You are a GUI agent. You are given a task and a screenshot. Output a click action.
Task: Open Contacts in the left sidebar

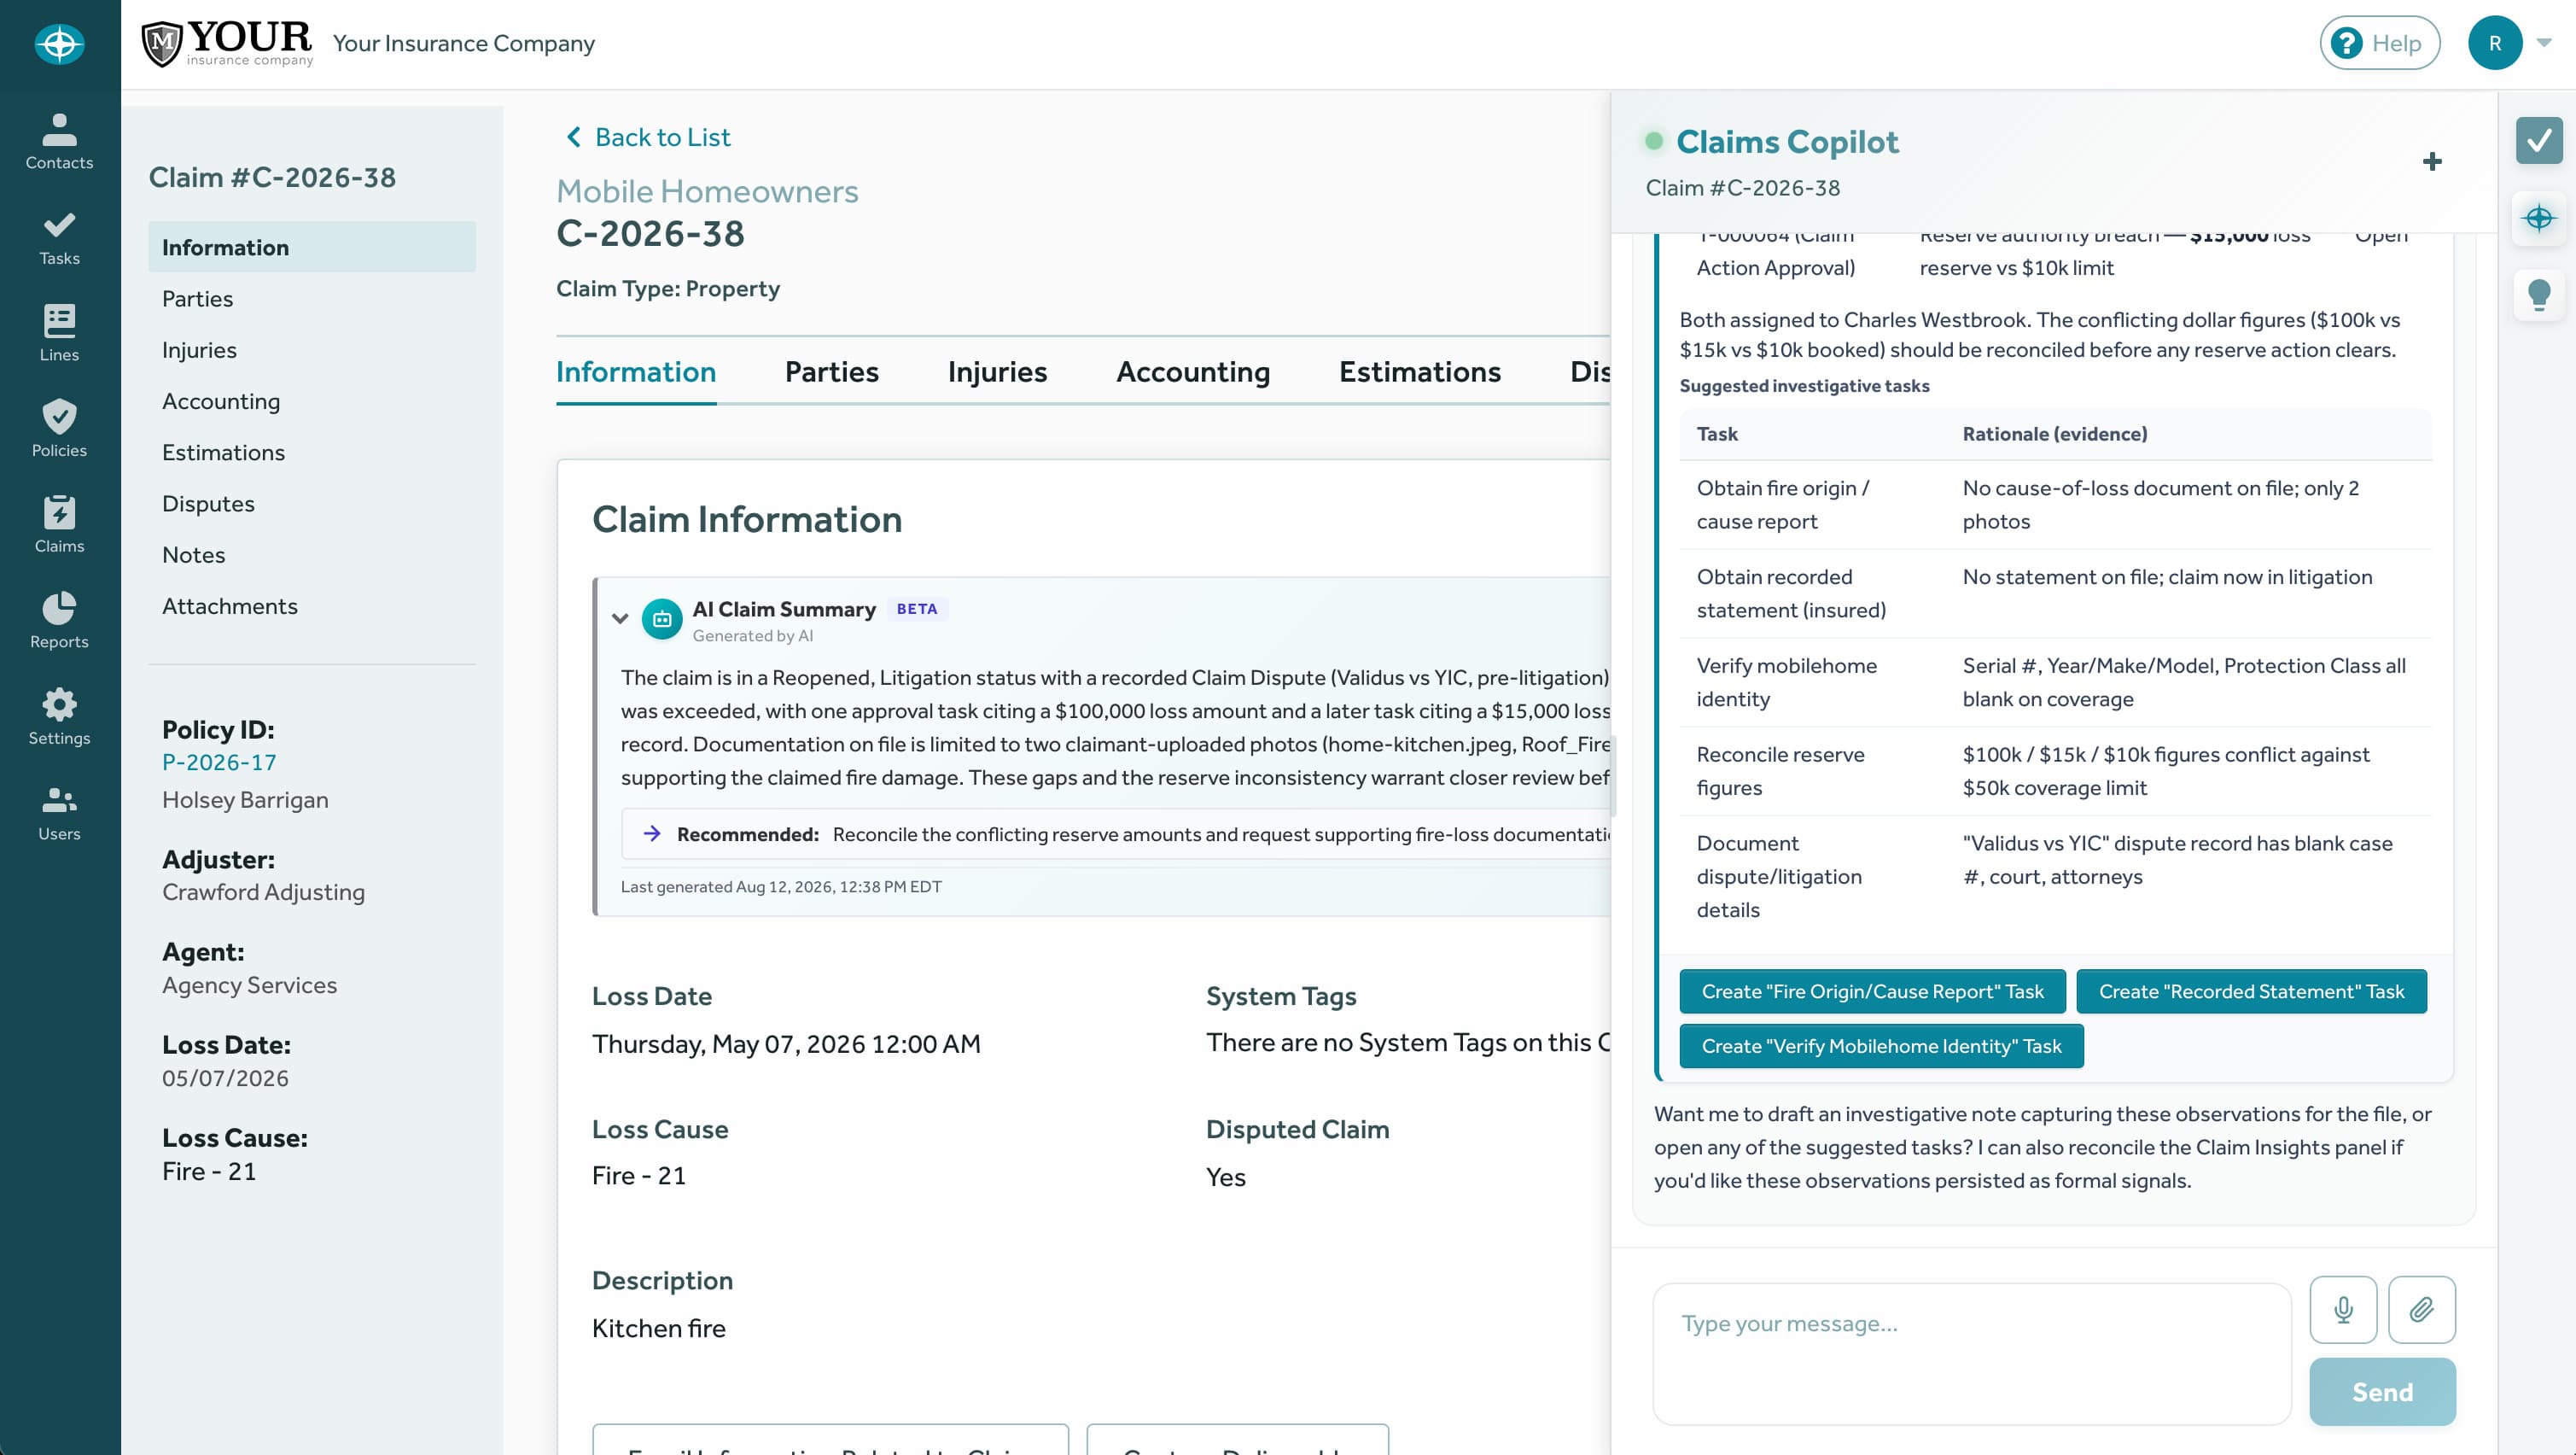point(59,141)
